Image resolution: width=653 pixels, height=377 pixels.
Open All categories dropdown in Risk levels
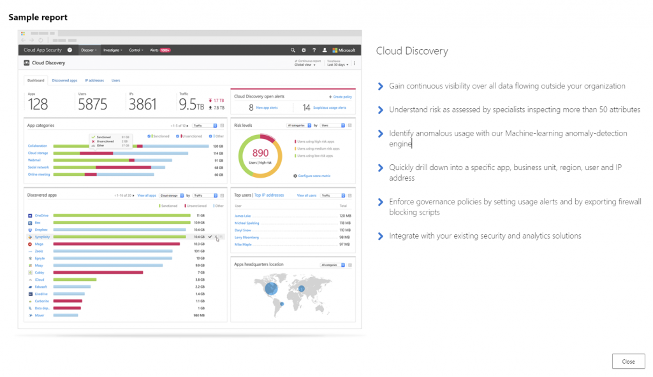pyautogui.click(x=299, y=125)
